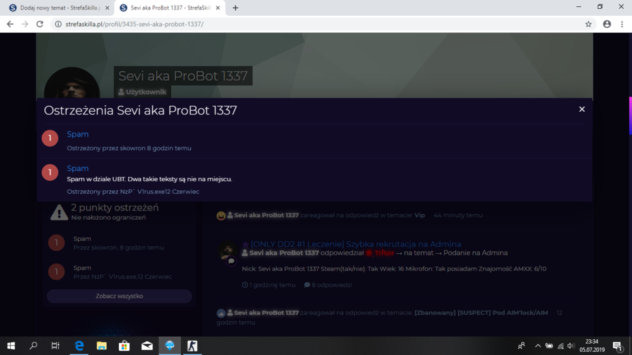Image resolution: width=632 pixels, height=355 pixels.
Task: Click the warning triangle icon beside 2 punkty ostrzeżeń
Action: click(x=59, y=212)
